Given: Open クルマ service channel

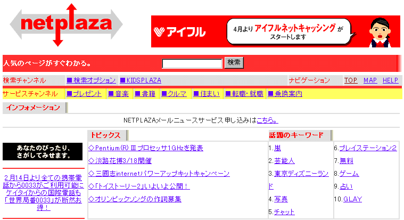Looking at the screenshot, I should click(x=174, y=94).
